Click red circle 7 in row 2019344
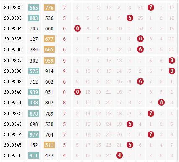Image resolution: width=179 pixels, height=162 pixels. pos(151,134)
